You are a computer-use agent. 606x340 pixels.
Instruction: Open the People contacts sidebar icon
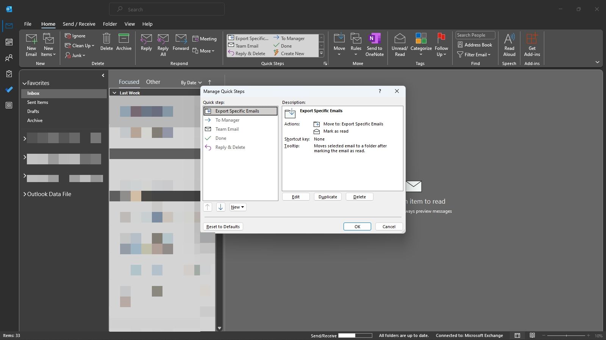(x=9, y=58)
